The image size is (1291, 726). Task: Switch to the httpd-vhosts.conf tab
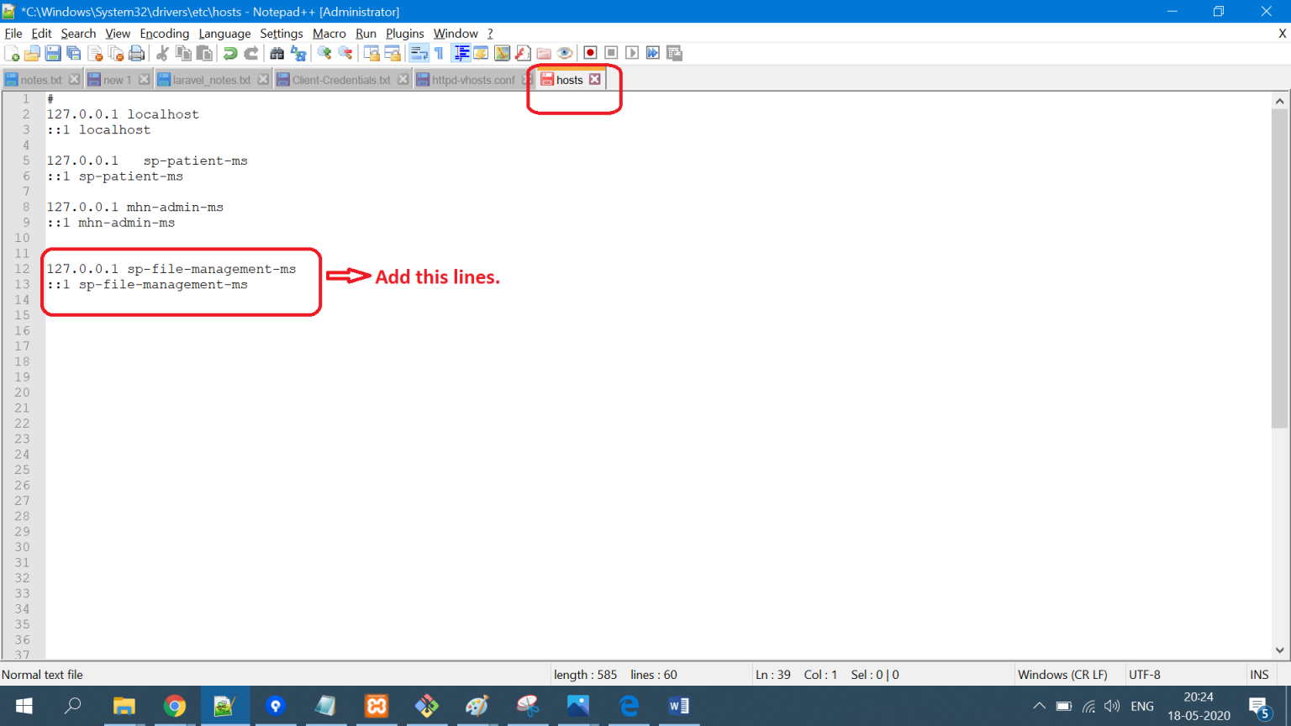coord(472,80)
